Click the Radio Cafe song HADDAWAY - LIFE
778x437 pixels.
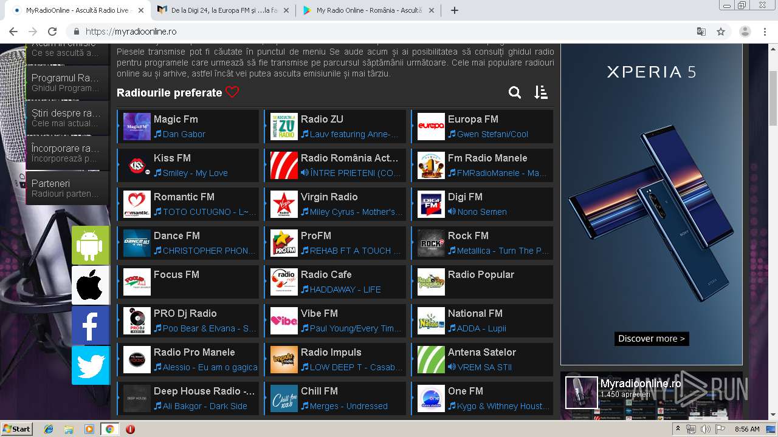[x=345, y=290]
